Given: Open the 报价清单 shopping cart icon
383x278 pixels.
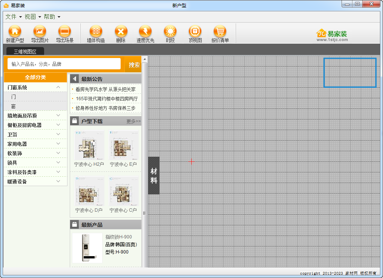Looking at the screenshot, I should 220,31.
